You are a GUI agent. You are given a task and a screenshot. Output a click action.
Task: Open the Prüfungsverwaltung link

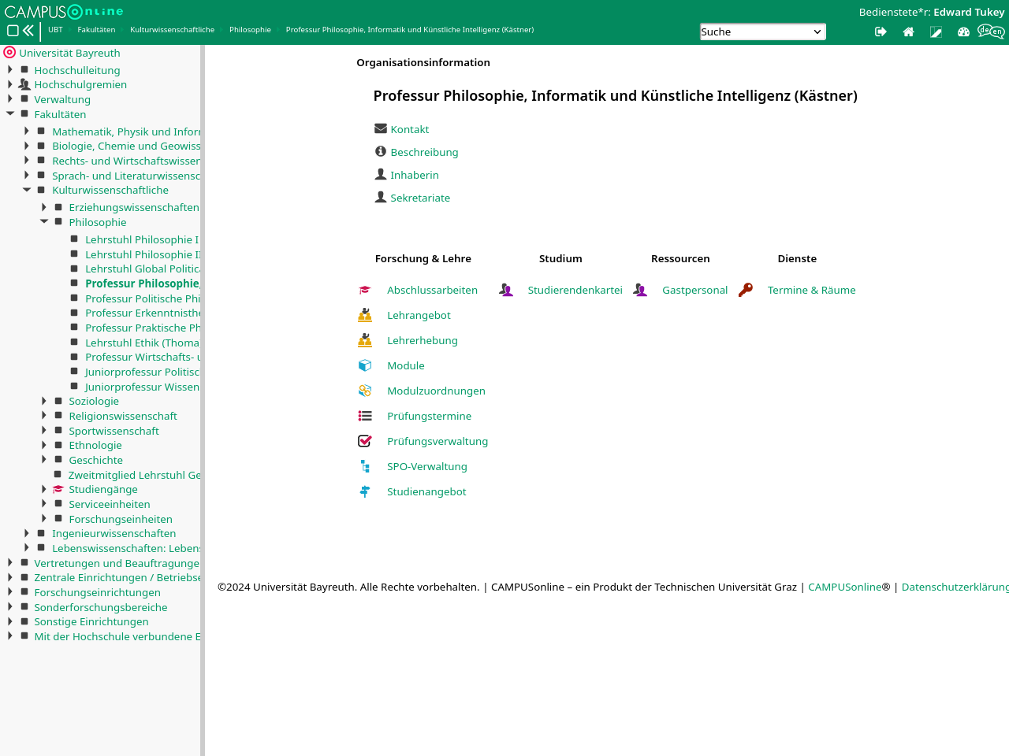(x=437, y=441)
